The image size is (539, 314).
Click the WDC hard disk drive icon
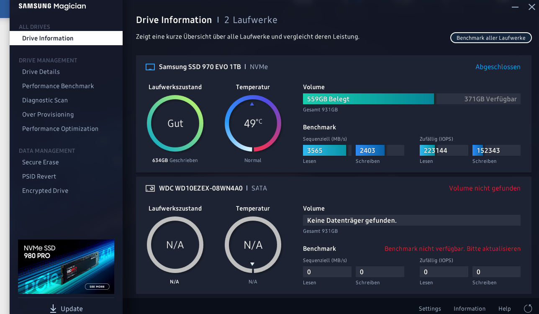click(x=150, y=188)
